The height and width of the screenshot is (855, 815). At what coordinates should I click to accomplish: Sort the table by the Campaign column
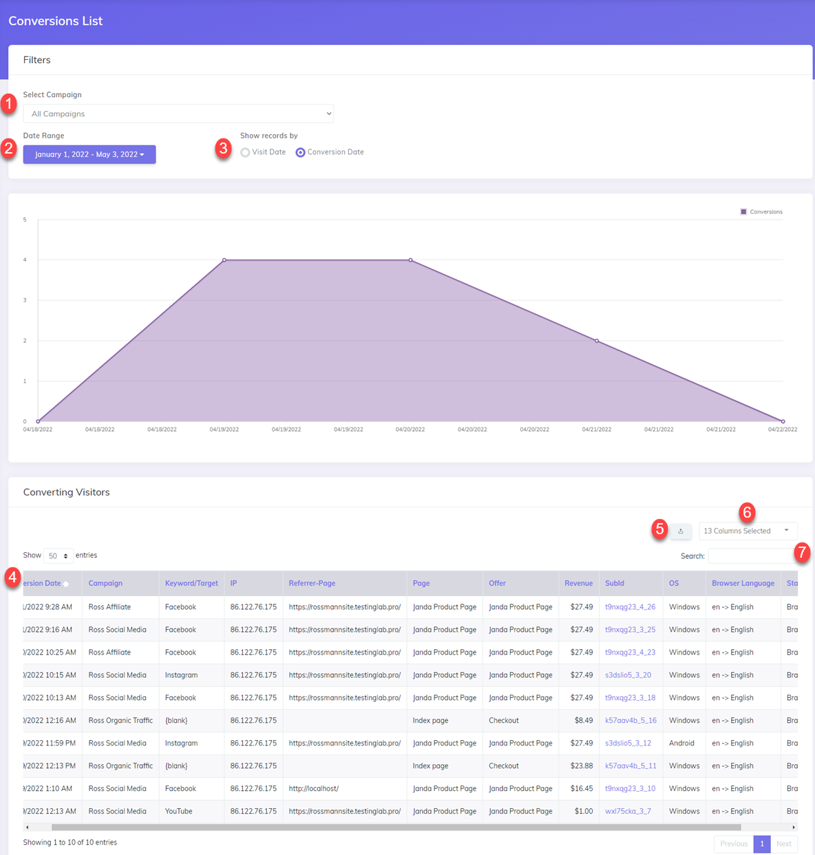click(105, 583)
